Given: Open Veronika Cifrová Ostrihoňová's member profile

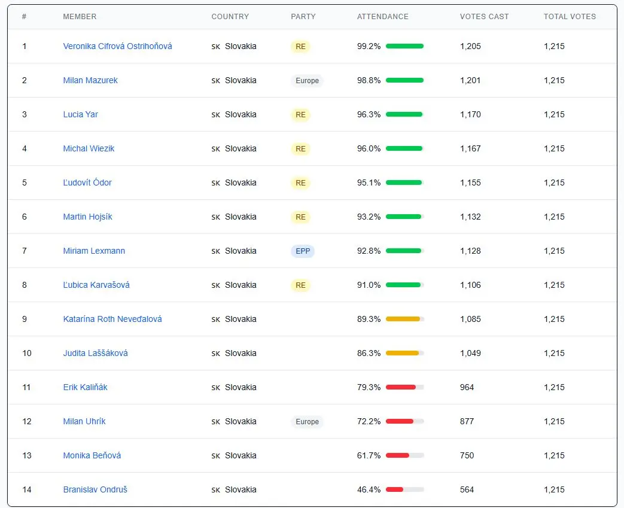Looking at the screenshot, I should (117, 46).
